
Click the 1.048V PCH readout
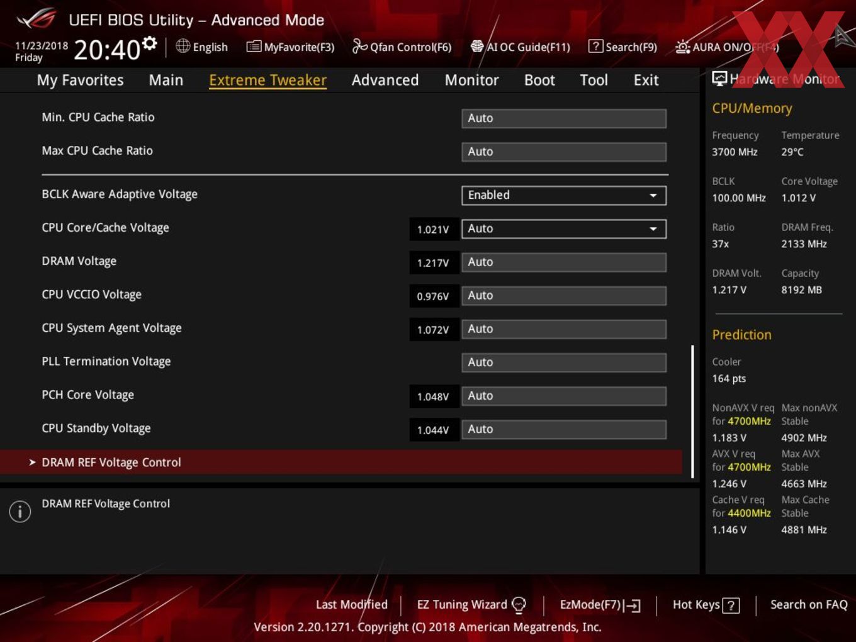click(x=433, y=397)
